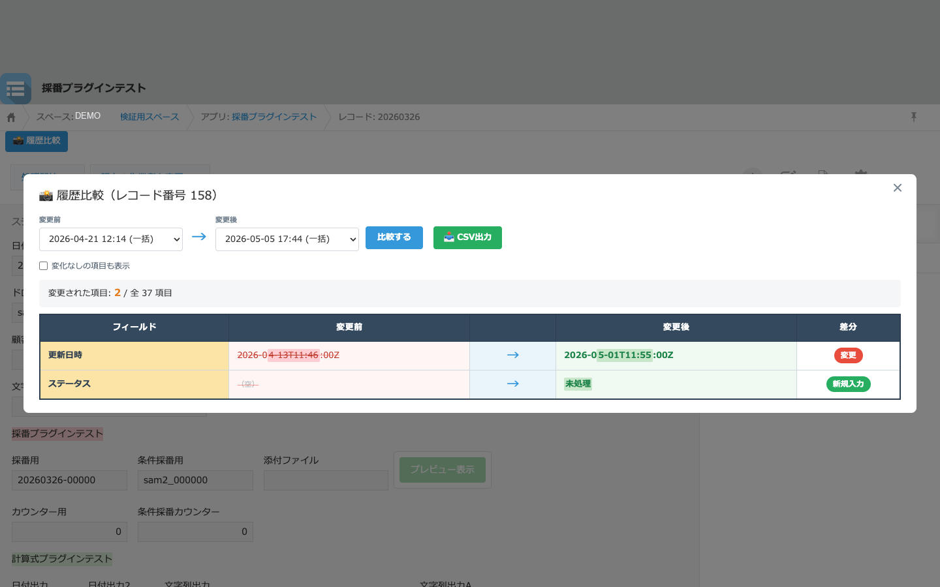Screen dimensions: 940x587
Task: Close the 履歴比較 dialog with X
Action: 898,188
